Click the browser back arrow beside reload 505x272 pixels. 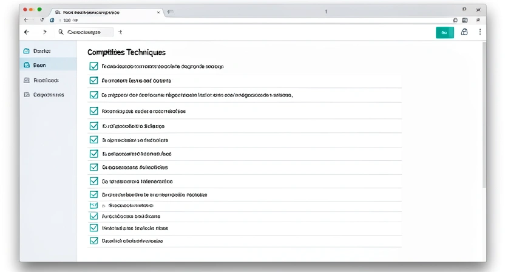click(x=26, y=20)
